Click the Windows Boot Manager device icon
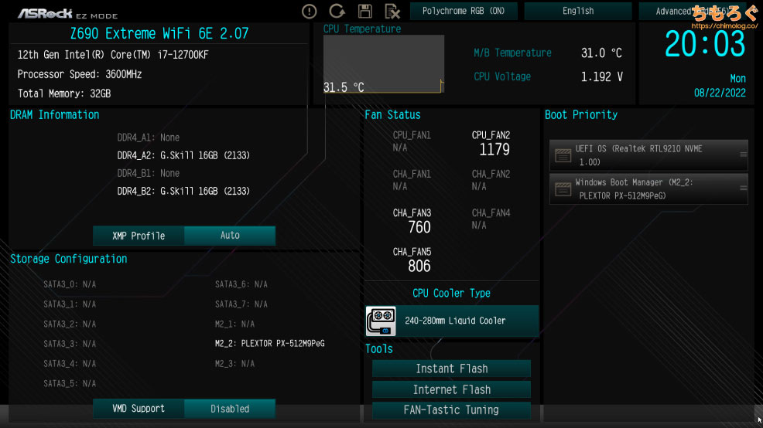This screenshot has height=428, width=763. [x=563, y=189]
